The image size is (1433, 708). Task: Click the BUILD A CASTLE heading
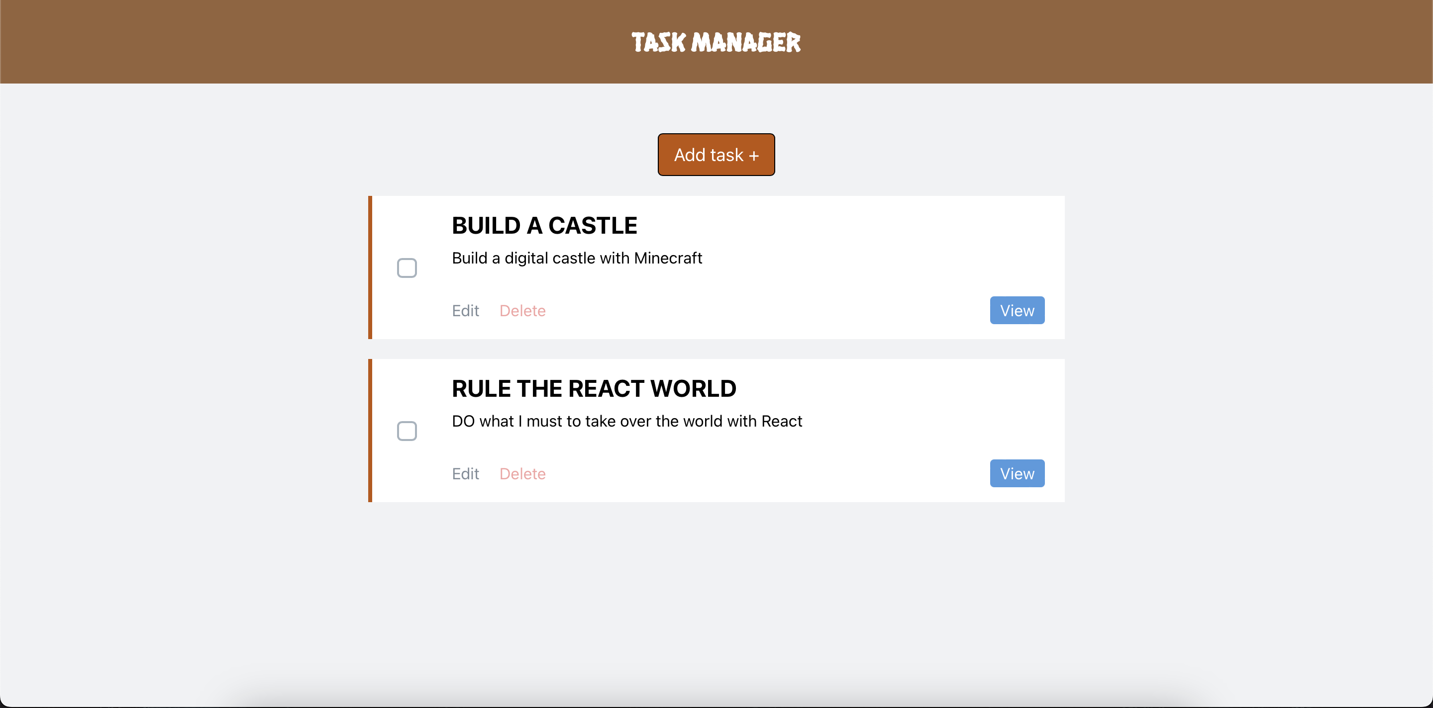coord(544,226)
